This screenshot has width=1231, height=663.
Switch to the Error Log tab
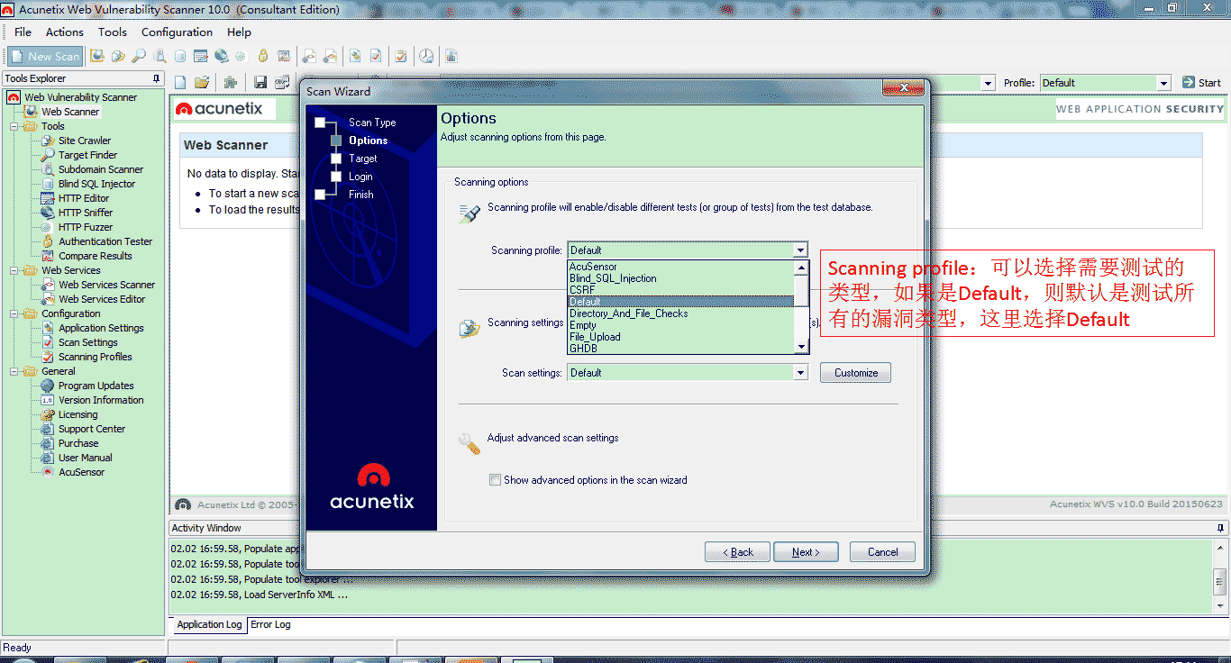pyautogui.click(x=269, y=624)
